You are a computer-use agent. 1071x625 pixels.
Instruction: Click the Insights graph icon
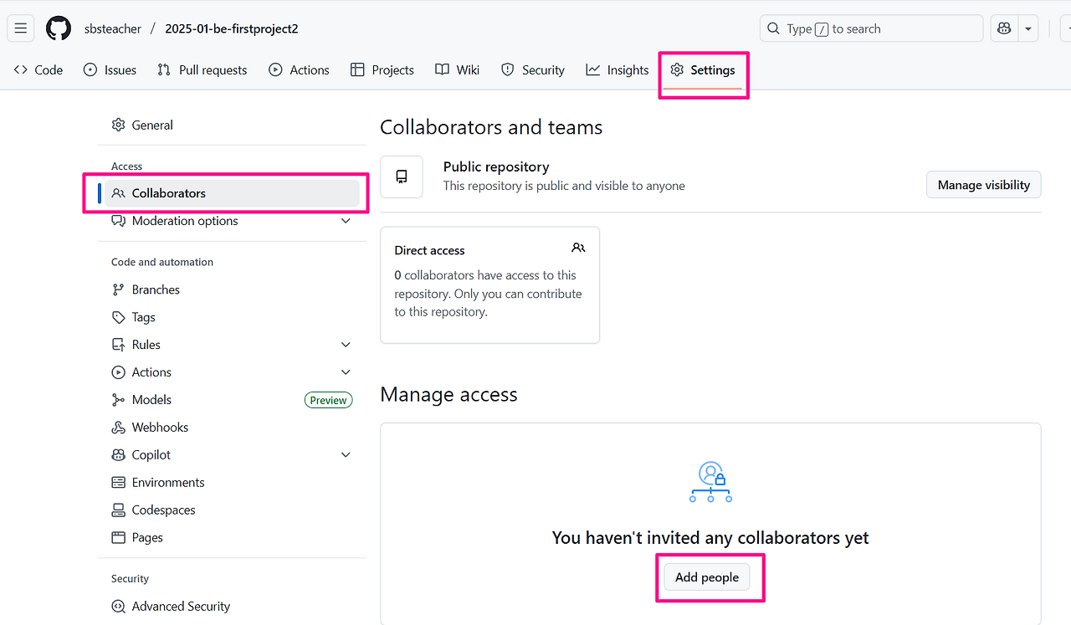593,70
